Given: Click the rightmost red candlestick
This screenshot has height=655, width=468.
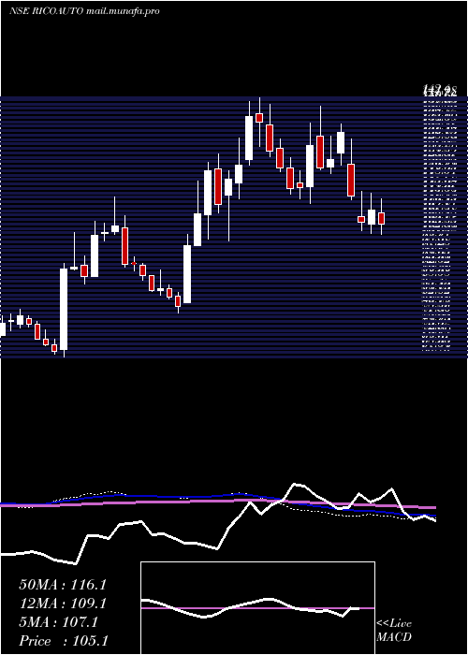Looking at the screenshot, I should coord(381,218).
